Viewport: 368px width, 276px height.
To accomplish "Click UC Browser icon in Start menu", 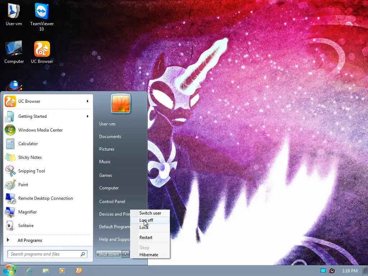I will pyautogui.click(x=10, y=101).
